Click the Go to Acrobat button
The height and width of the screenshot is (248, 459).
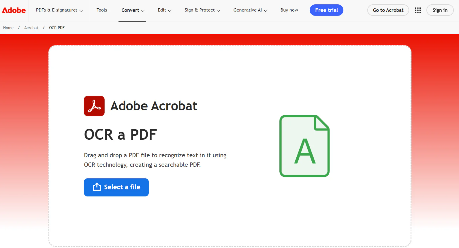click(x=388, y=10)
